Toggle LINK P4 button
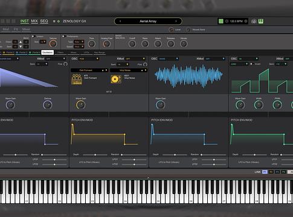Screen dimensions: 293x217 tap(283, 172)
